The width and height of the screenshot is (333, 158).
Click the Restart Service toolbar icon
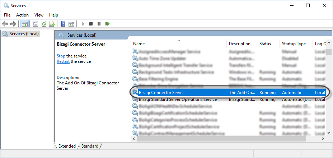[x=107, y=24]
